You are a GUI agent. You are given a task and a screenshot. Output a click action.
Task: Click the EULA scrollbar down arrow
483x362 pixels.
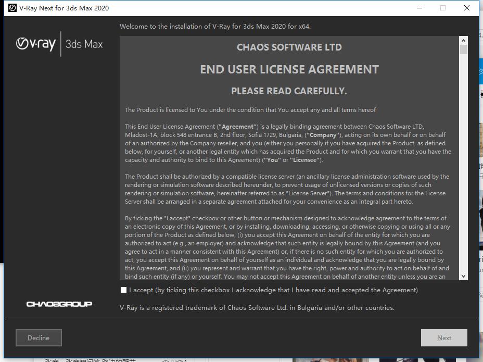463,276
